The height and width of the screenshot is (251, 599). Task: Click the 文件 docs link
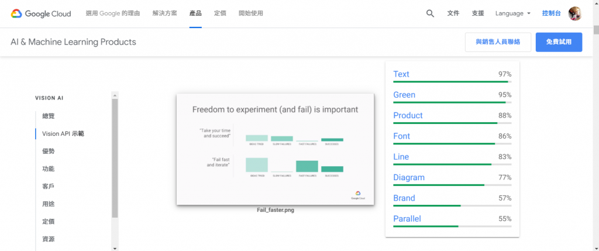point(453,13)
